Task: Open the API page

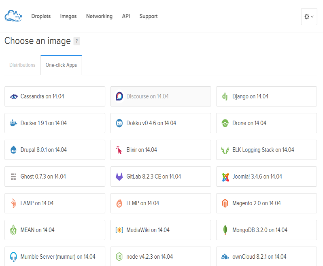Action: (x=126, y=16)
